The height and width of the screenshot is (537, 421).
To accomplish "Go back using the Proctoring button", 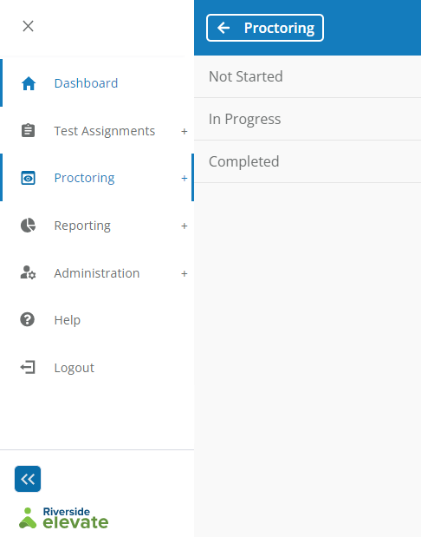I will coord(265,28).
